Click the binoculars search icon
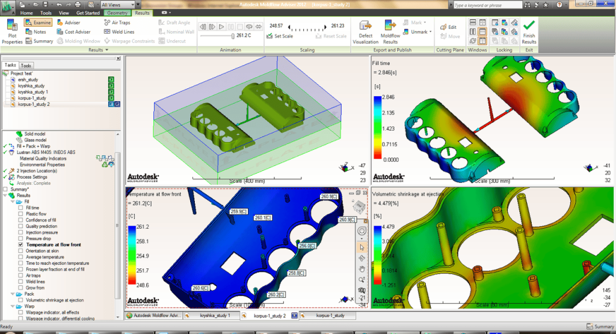Viewport: 616px width, 334px height. tap(527, 5)
